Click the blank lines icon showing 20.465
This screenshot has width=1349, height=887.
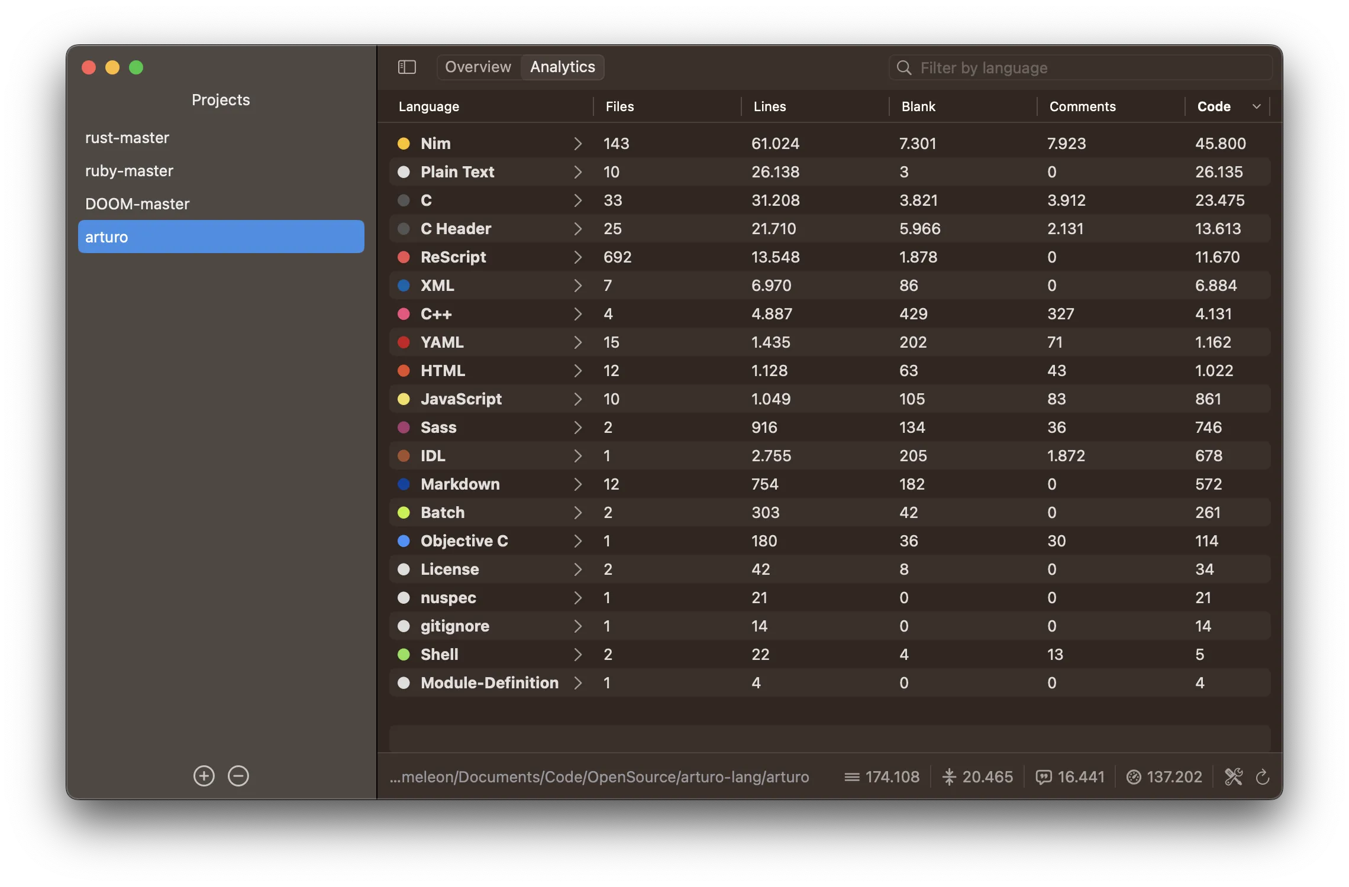pos(949,777)
